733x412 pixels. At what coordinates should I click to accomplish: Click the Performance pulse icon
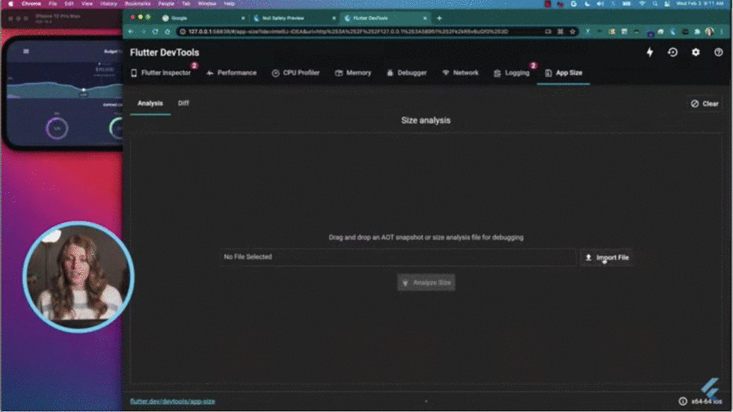tap(210, 73)
